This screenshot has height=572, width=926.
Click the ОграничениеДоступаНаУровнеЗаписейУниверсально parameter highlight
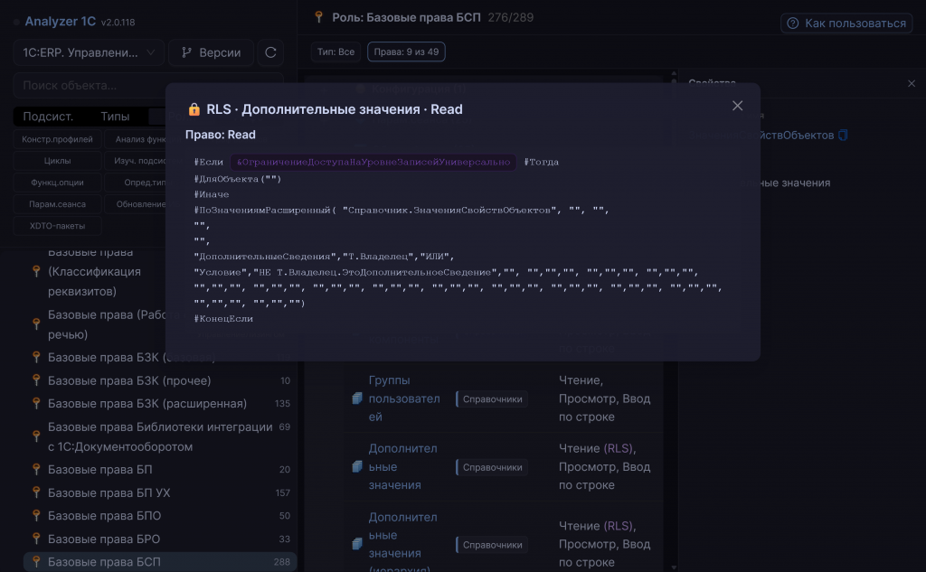point(373,162)
